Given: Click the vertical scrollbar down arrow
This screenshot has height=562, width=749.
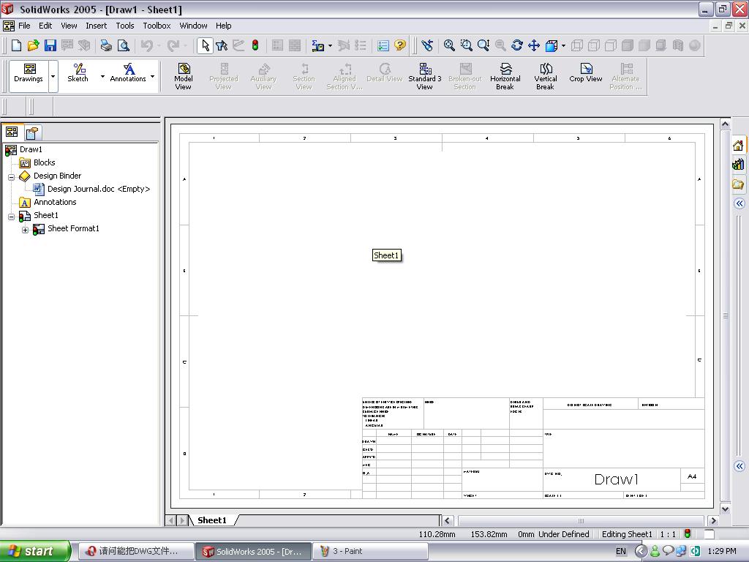Looking at the screenshot, I should [725, 509].
